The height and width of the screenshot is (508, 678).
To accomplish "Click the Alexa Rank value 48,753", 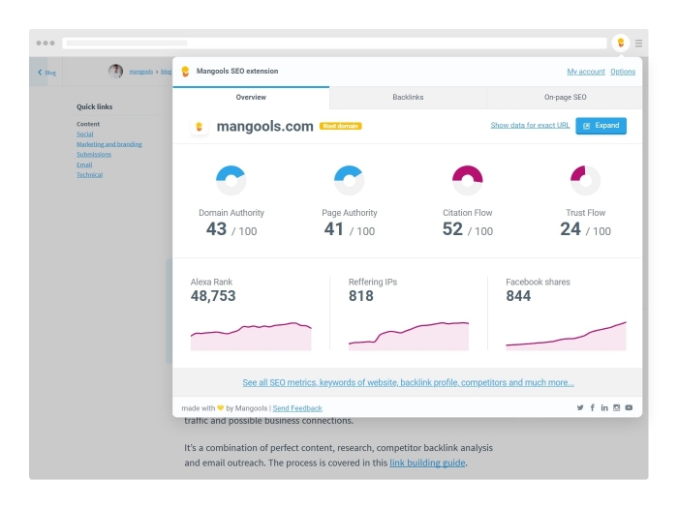I will click(x=213, y=296).
